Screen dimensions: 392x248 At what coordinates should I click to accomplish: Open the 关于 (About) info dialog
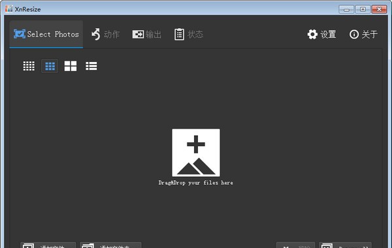(363, 34)
